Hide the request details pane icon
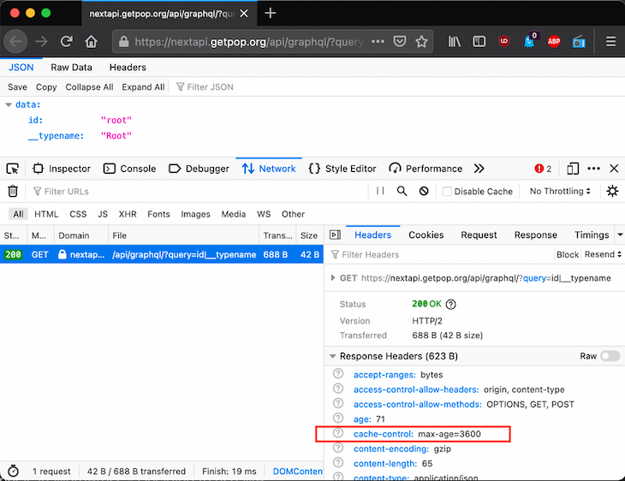The height and width of the screenshot is (481, 625). [336, 235]
